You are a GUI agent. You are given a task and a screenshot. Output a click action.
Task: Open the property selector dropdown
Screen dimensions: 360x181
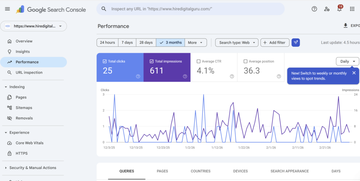(x=34, y=26)
